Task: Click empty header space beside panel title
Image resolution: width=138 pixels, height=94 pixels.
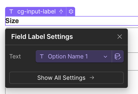Action: point(95,37)
